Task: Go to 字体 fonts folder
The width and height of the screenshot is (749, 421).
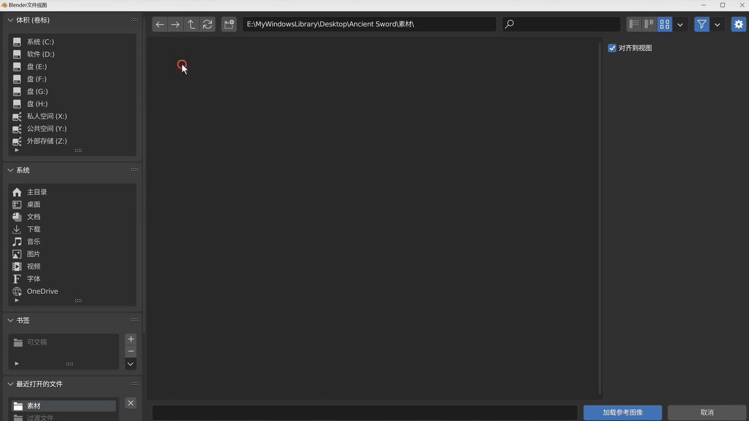Action: click(72, 279)
